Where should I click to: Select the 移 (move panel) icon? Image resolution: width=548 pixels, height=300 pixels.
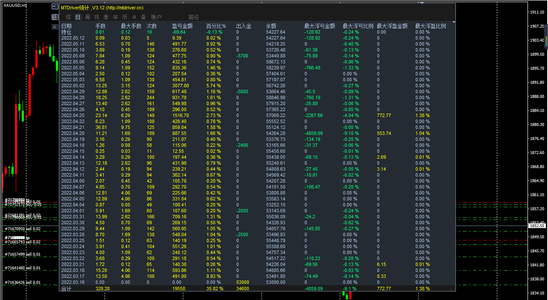click(55, 17)
